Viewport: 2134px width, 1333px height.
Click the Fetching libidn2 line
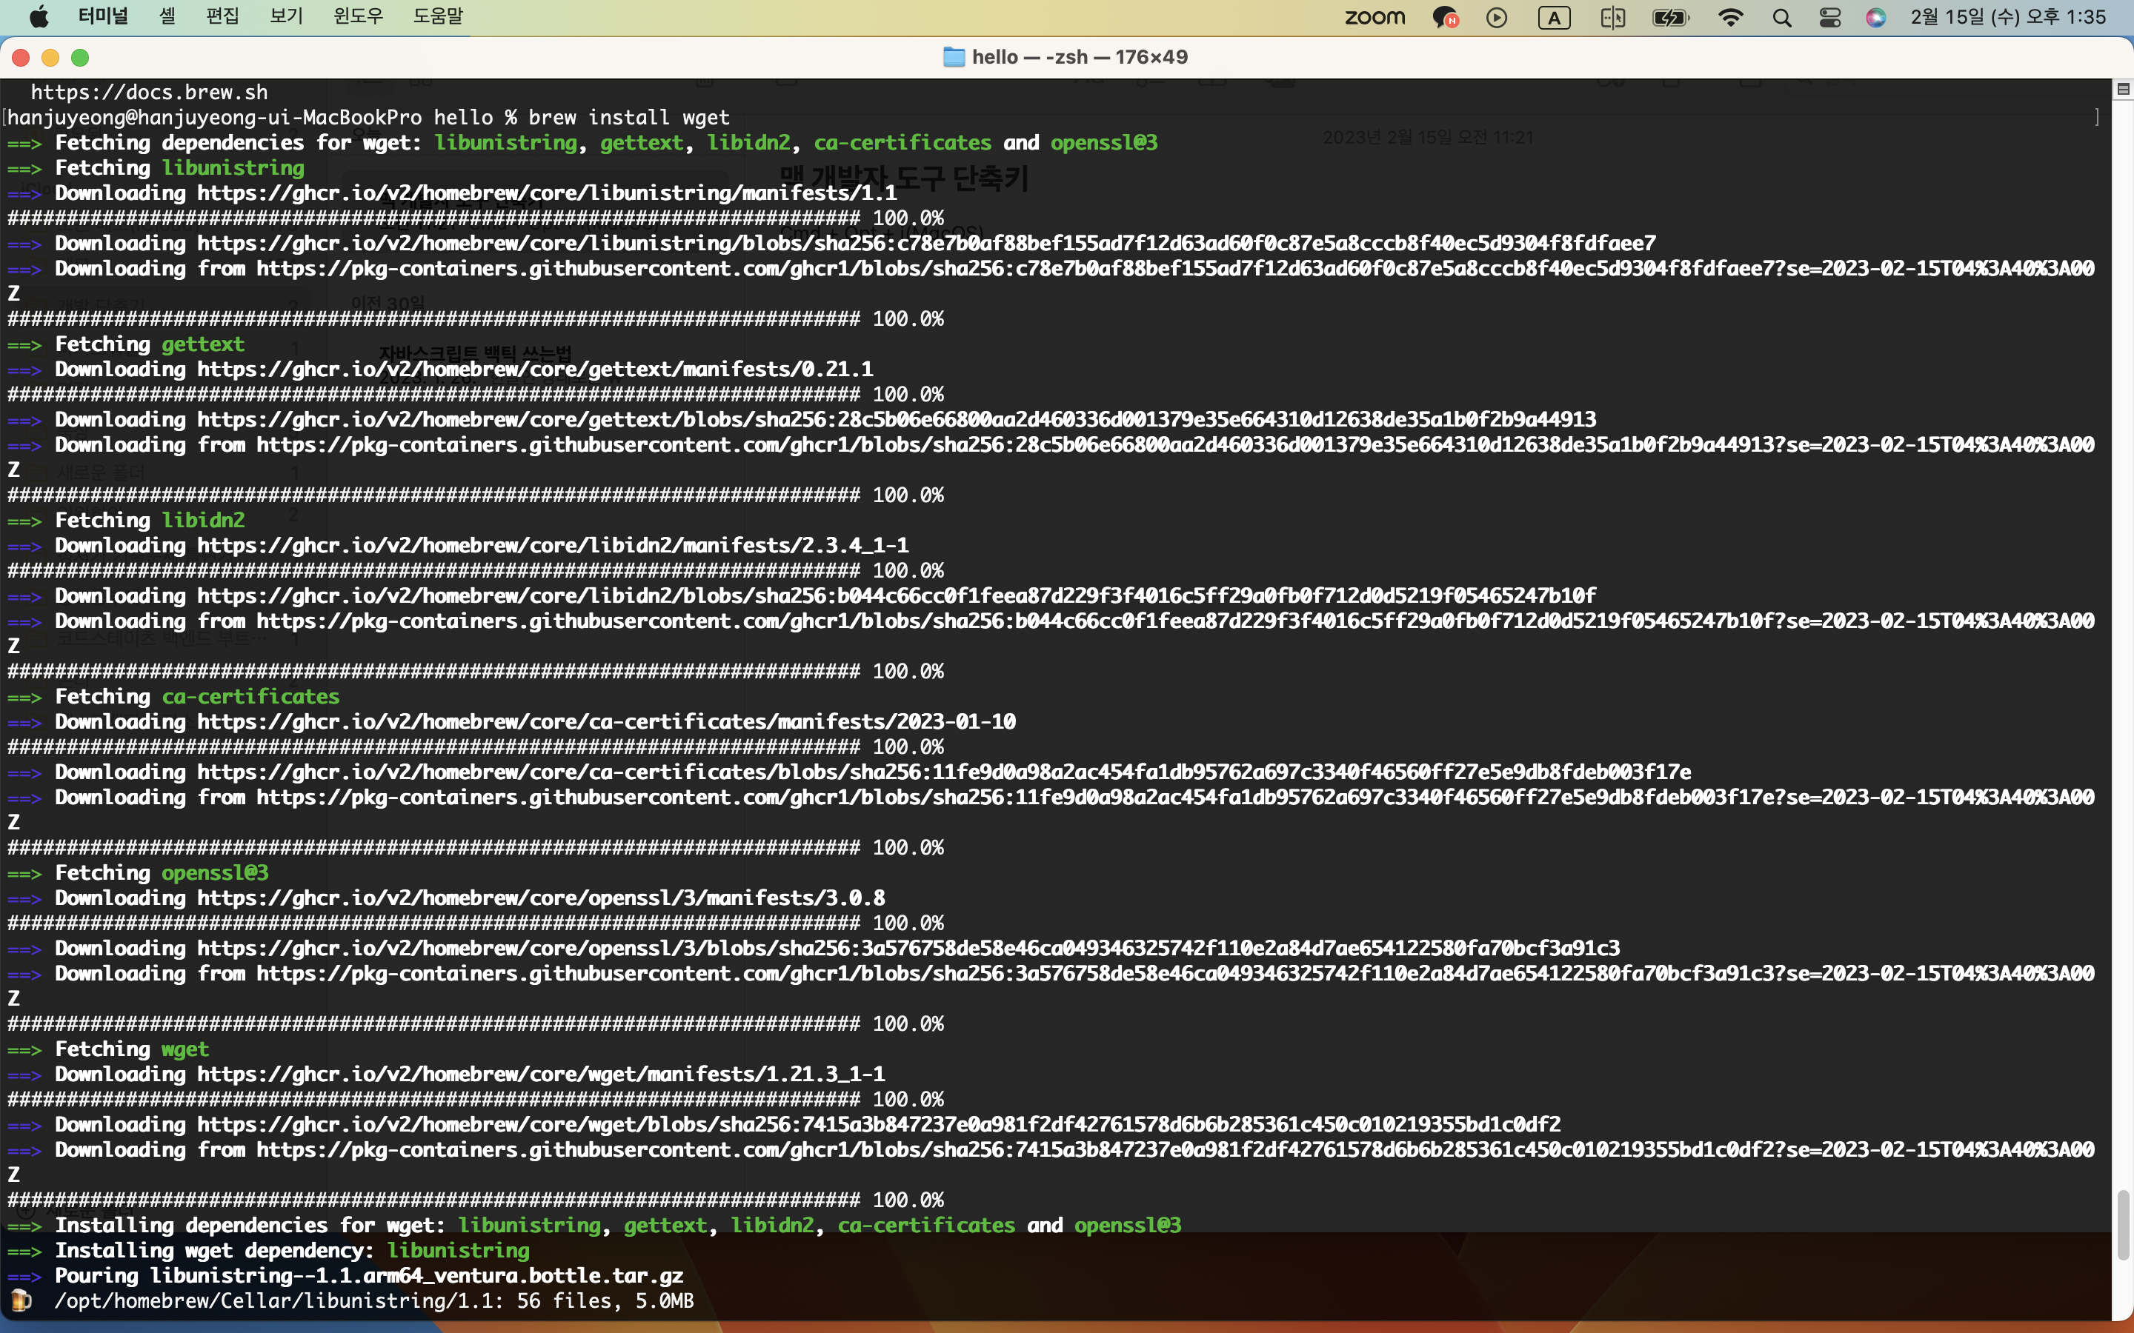(x=125, y=520)
